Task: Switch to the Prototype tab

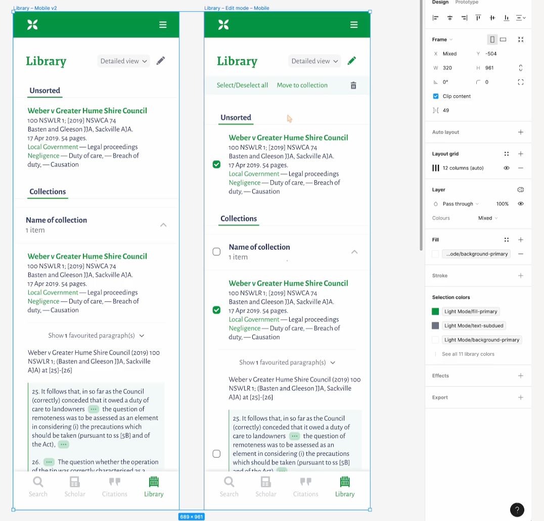Action: pyautogui.click(x=467, y=3)
